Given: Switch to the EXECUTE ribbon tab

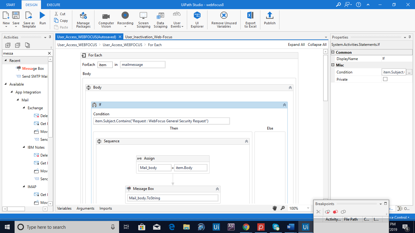Looking at the screenshot, I should (53, 5).
